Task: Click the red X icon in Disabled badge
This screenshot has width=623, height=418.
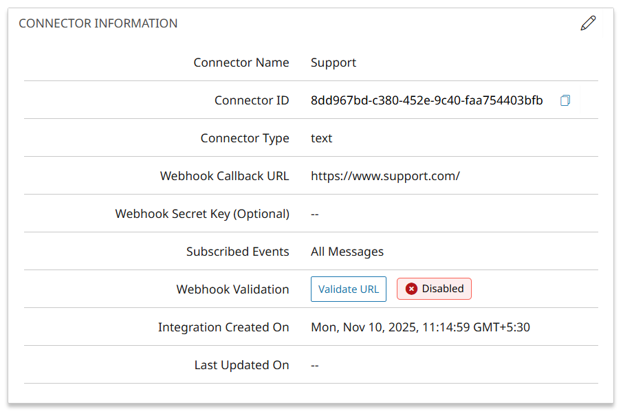Action: coord(411,289)
